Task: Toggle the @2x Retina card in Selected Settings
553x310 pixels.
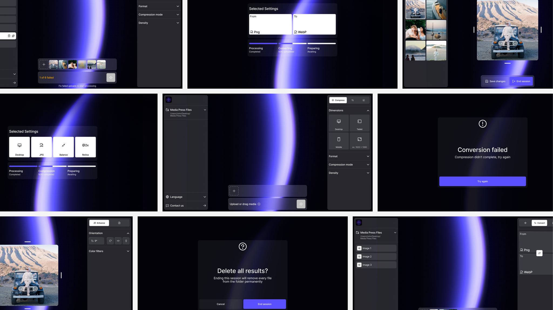Action: pos(85,147)
